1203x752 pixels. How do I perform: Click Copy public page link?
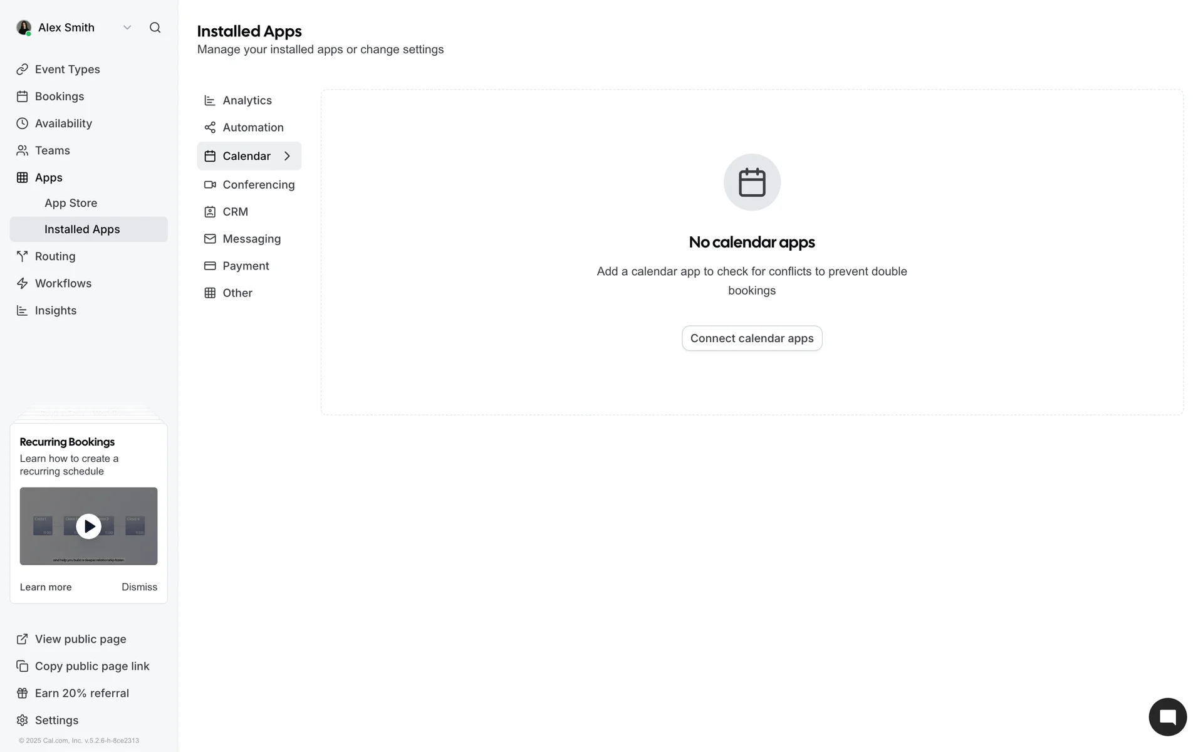coord(91,666)
